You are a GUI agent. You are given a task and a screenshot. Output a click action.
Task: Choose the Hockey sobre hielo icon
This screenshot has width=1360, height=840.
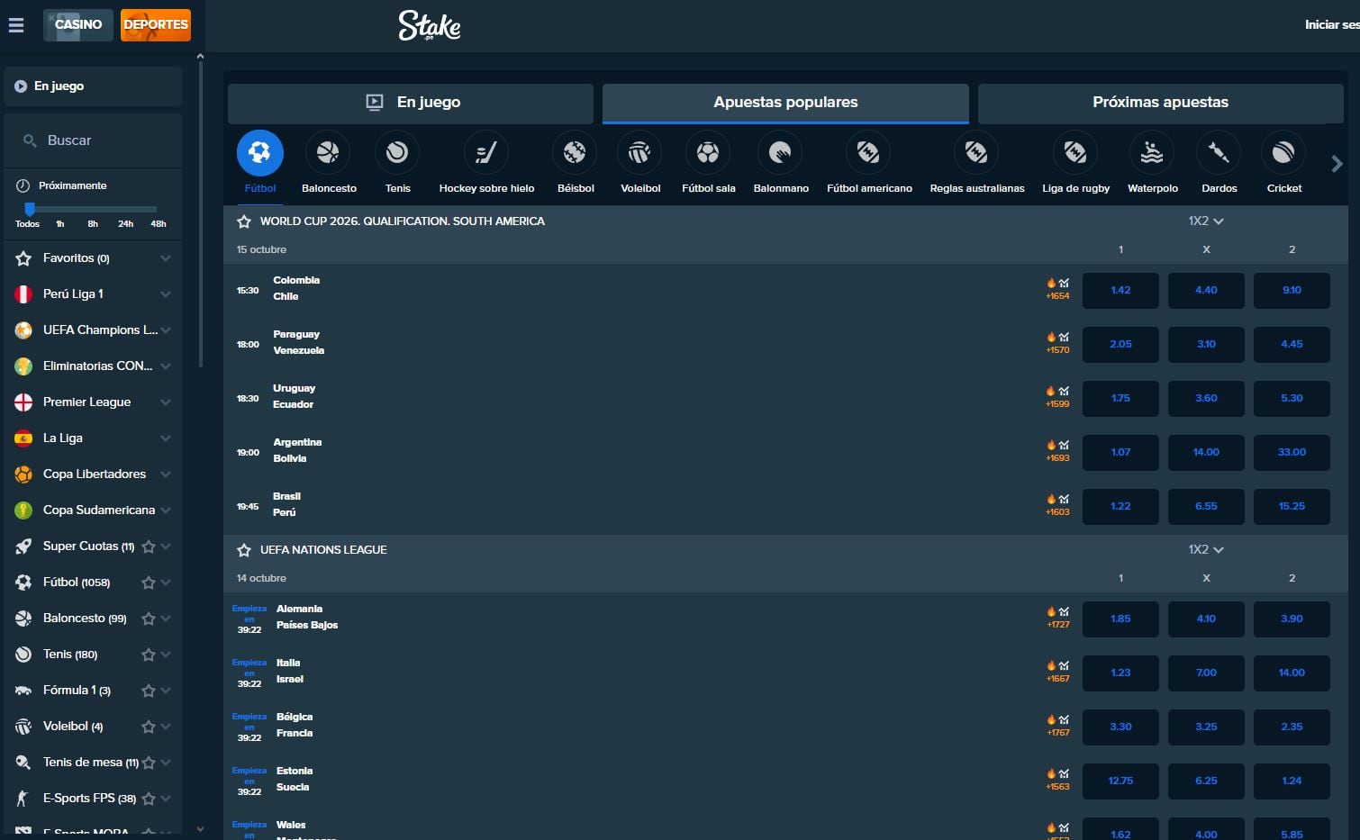(486, 153)
